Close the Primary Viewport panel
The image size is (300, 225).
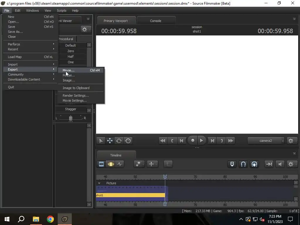click(294, 19)
